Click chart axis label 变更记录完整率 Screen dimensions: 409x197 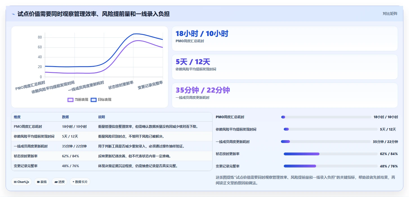tap(150, 85)
